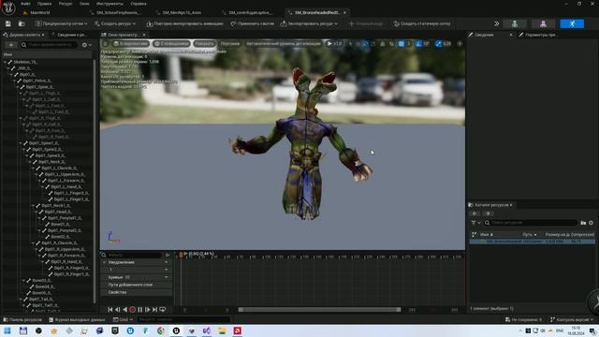Open skeleton tree settings gear
599x337 pixels.
click(x=87, y=45)
